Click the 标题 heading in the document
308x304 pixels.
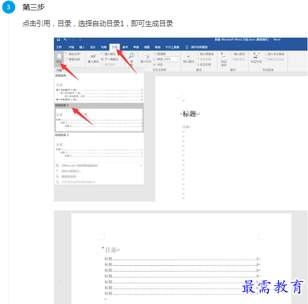pos(189,114)
